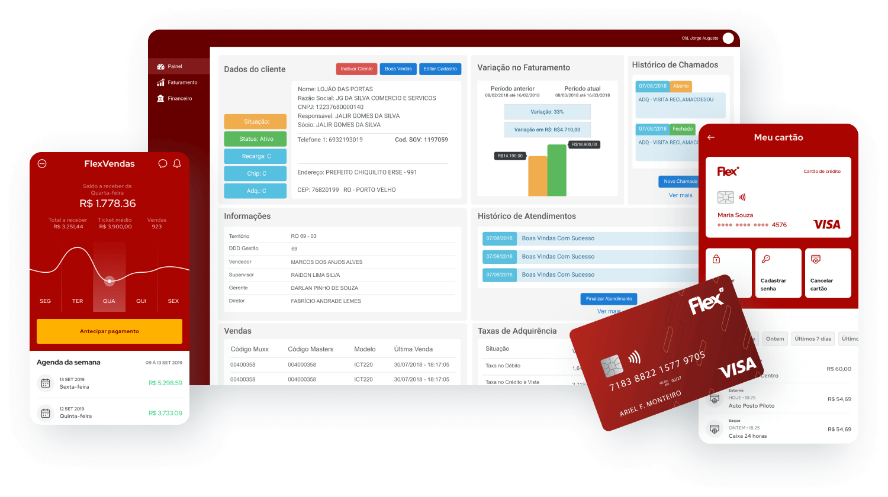Click the R$ 3.733,09 amount
The image size is (888, 497).
click(165, 413)
